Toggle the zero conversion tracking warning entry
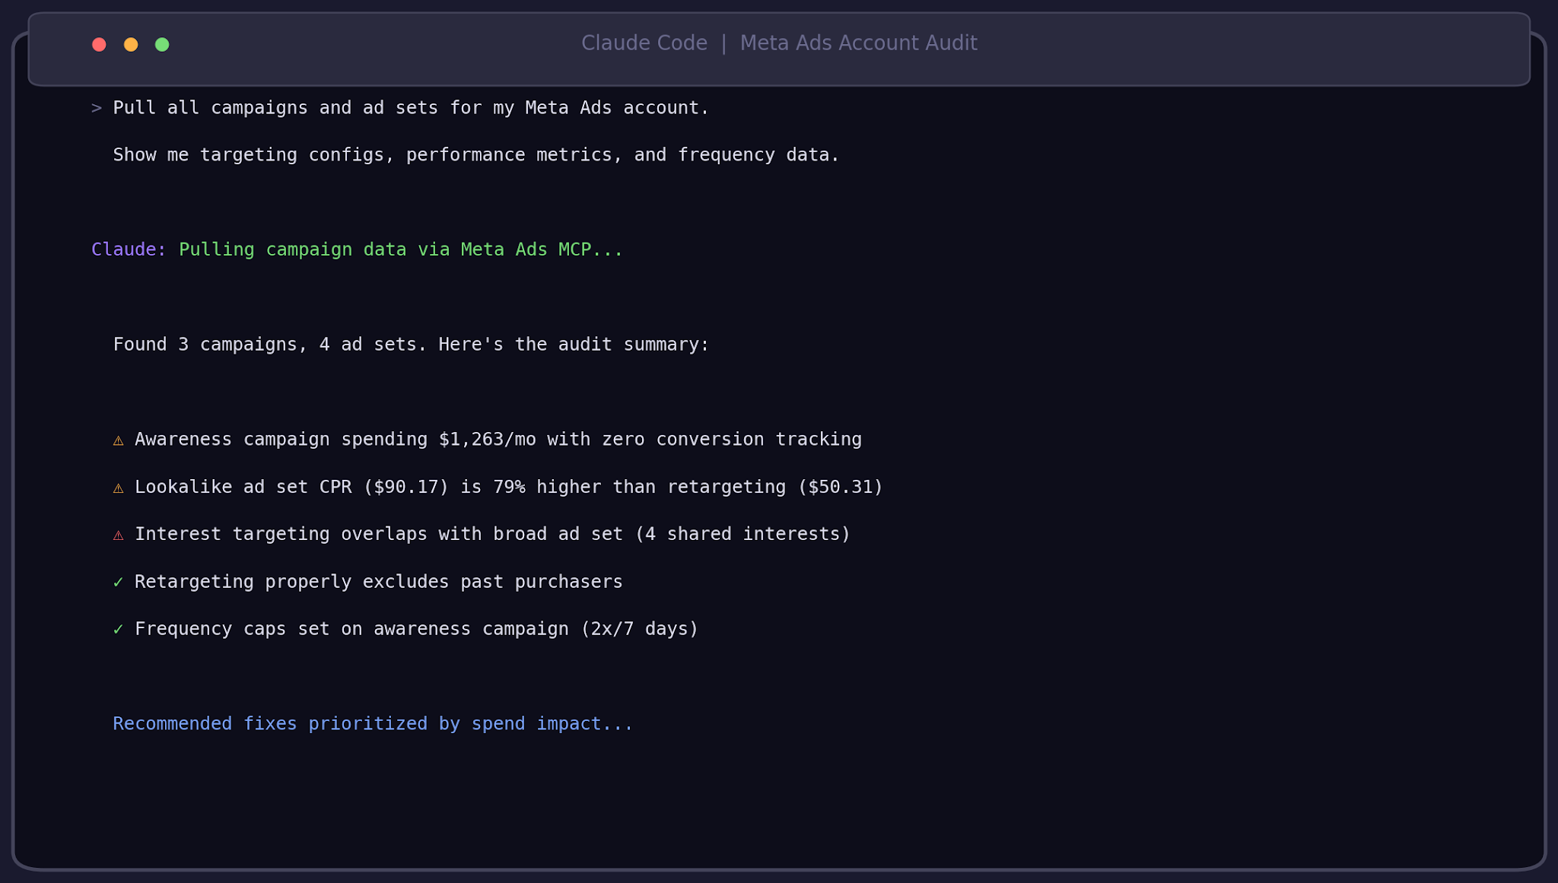 [x=498, y=440]
